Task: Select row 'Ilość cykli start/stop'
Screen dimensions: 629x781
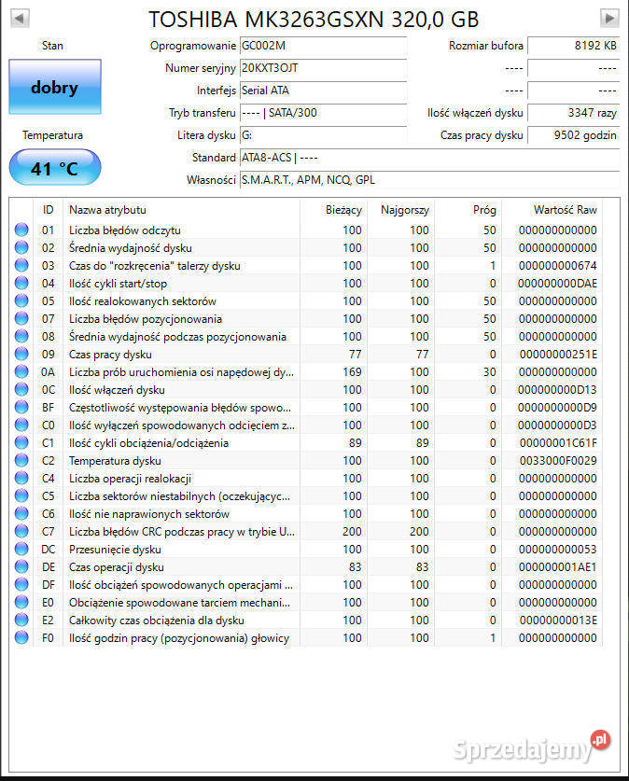Action: (x=306, y=284)
